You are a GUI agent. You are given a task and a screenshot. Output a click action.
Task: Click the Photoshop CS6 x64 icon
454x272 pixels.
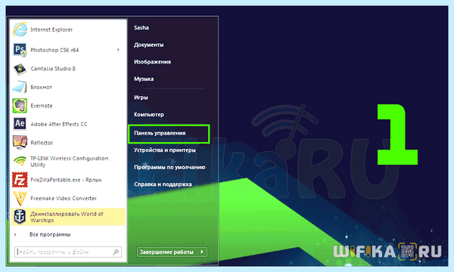tap(20, 50)
